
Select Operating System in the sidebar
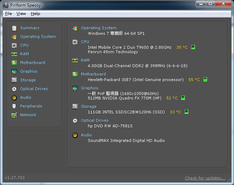click(38, 37)
